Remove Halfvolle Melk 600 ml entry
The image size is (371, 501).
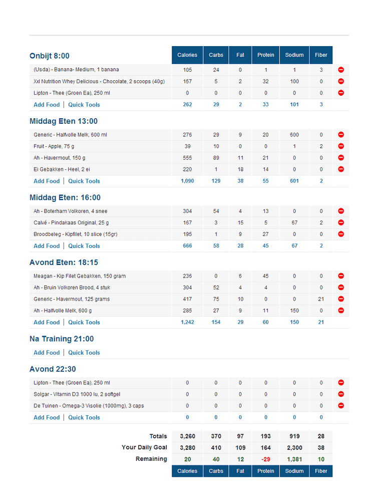(341, 135)
